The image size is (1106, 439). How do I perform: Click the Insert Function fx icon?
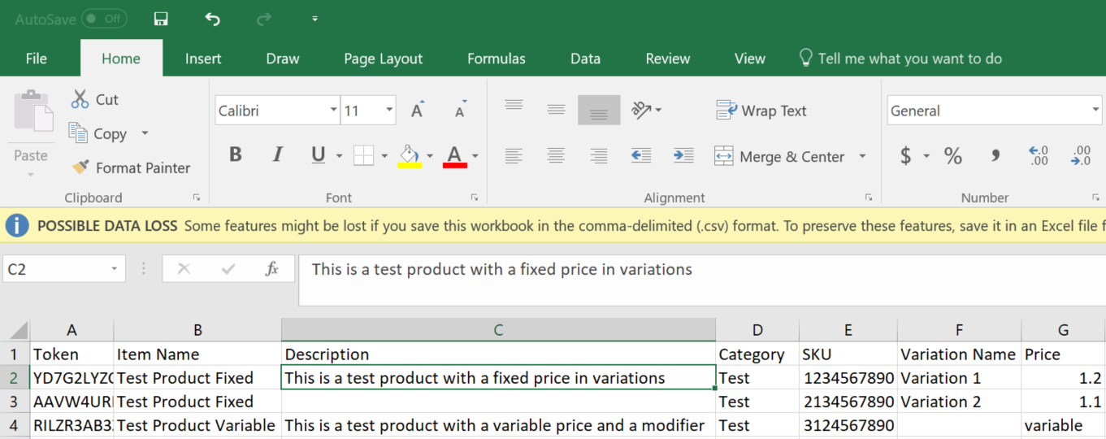(272, 269)
